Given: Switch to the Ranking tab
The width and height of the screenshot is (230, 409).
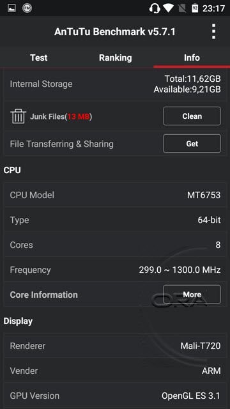Looking at the screenshot, I should [x=115, y=58].
